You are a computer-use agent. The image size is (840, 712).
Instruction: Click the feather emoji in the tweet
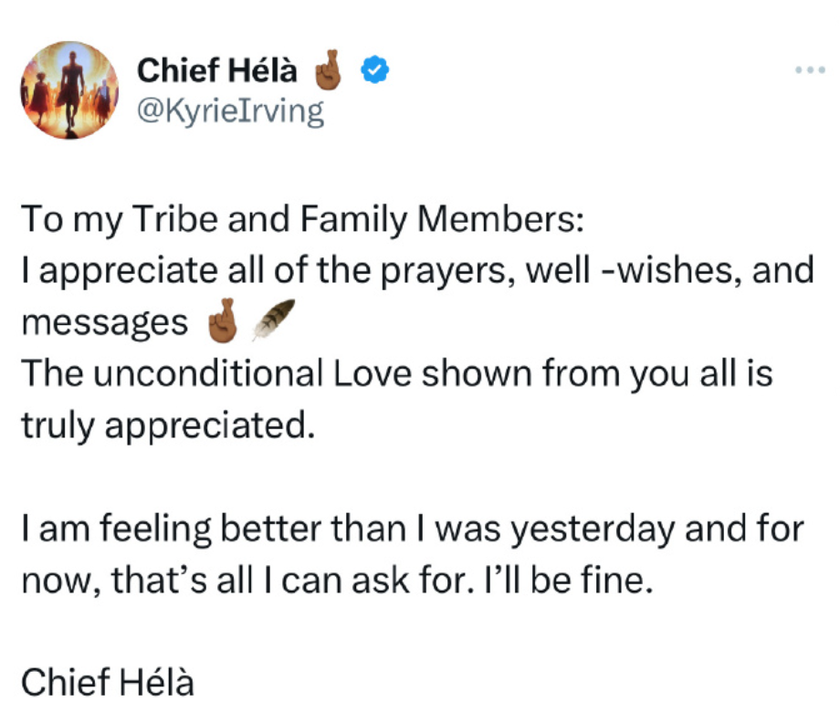pyautogui.click(x=273, y=319)
